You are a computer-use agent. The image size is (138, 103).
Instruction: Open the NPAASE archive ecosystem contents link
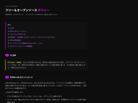[x=32, y=37]
